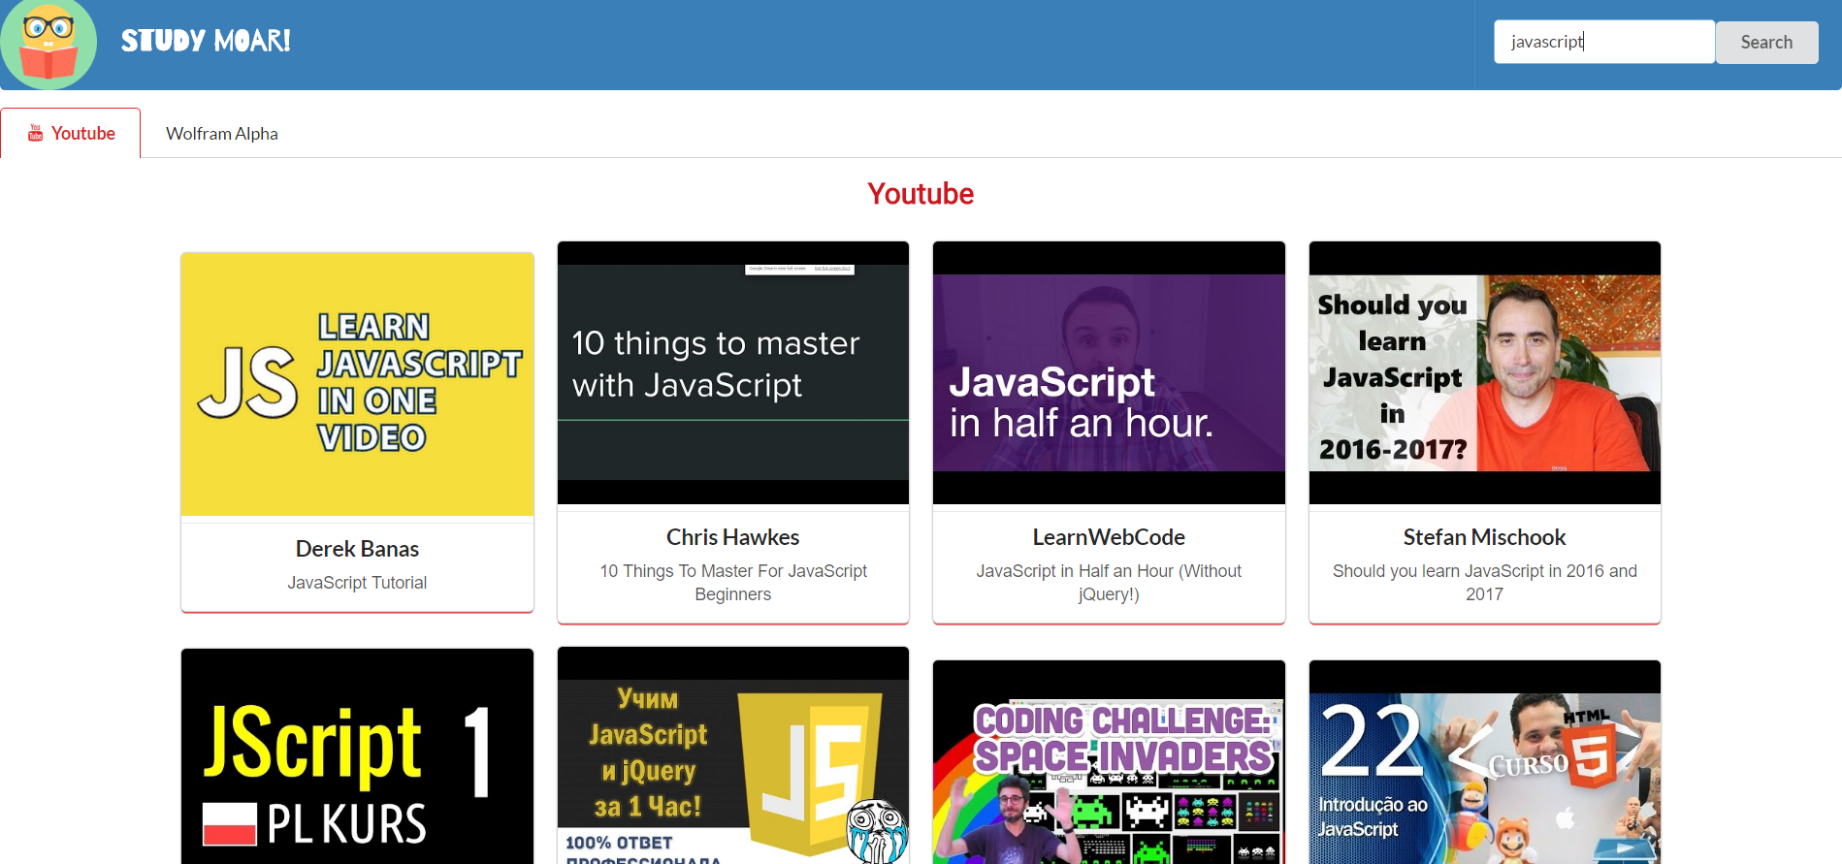This screenshot has height=864, width=1842.
Task: Click JavaScript in Half an Hour (Without jQuery!) title
Action: [1109, 583]
